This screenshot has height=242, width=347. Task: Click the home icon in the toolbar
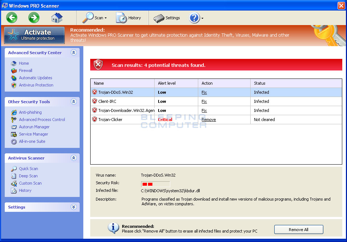coord(56,17)
